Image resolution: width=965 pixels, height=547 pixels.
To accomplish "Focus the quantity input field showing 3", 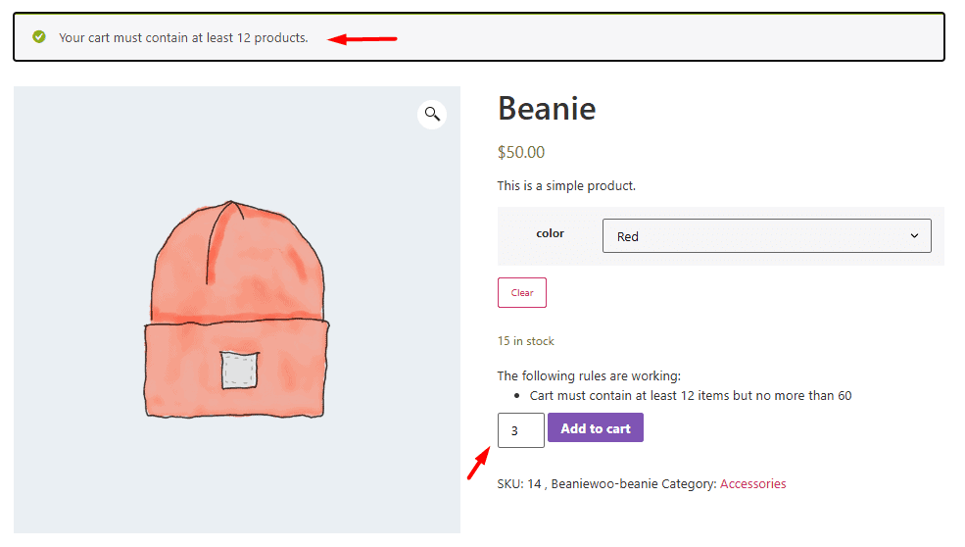I will tap(520, 430).
